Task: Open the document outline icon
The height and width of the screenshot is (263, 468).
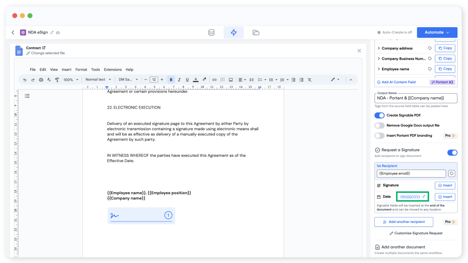Action: pyautogui.click(x=27, y=96)
